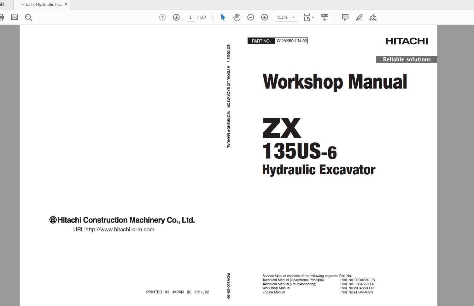The image size is (474, 306).
Task: Click the print icon in toolbar
Action: click(2, 17)
